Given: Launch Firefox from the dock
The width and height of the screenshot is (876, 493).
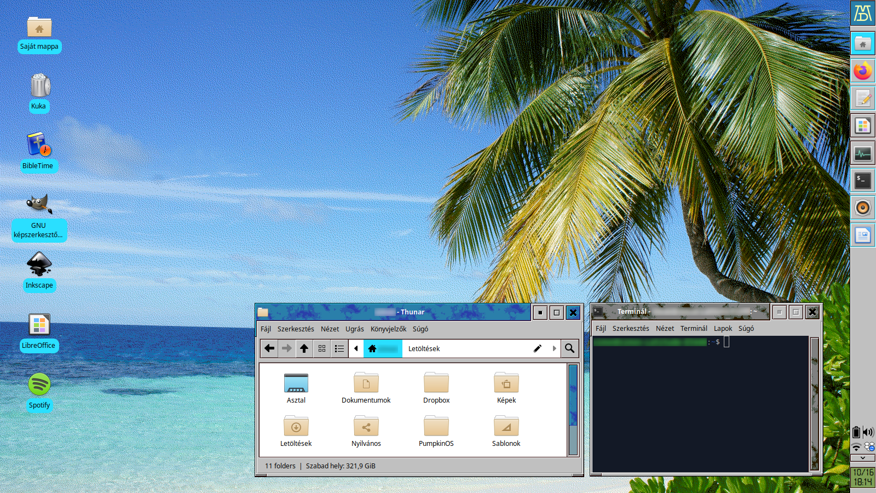Looking at the screenshot, I should pyautogui.click(x=863, y=71).
